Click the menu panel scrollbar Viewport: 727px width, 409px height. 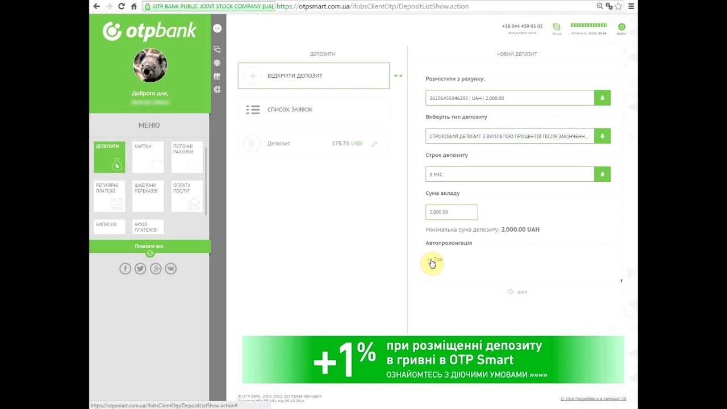click(206, 181)
